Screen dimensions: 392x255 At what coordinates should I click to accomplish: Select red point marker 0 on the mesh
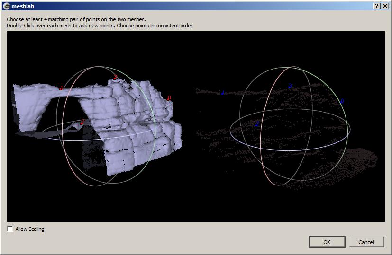tap(169, 98)
